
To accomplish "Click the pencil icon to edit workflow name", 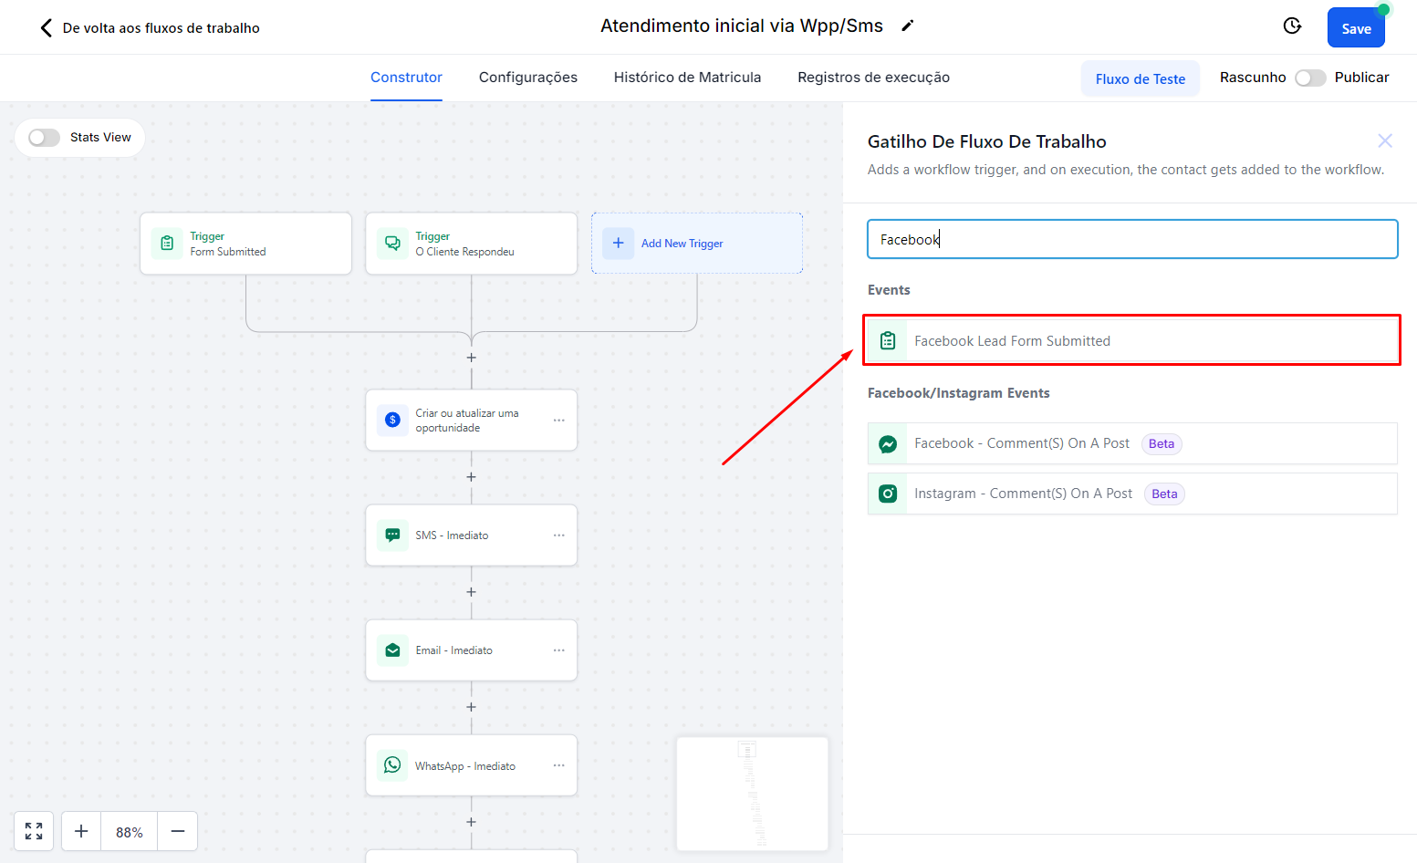I will (907, 26).
